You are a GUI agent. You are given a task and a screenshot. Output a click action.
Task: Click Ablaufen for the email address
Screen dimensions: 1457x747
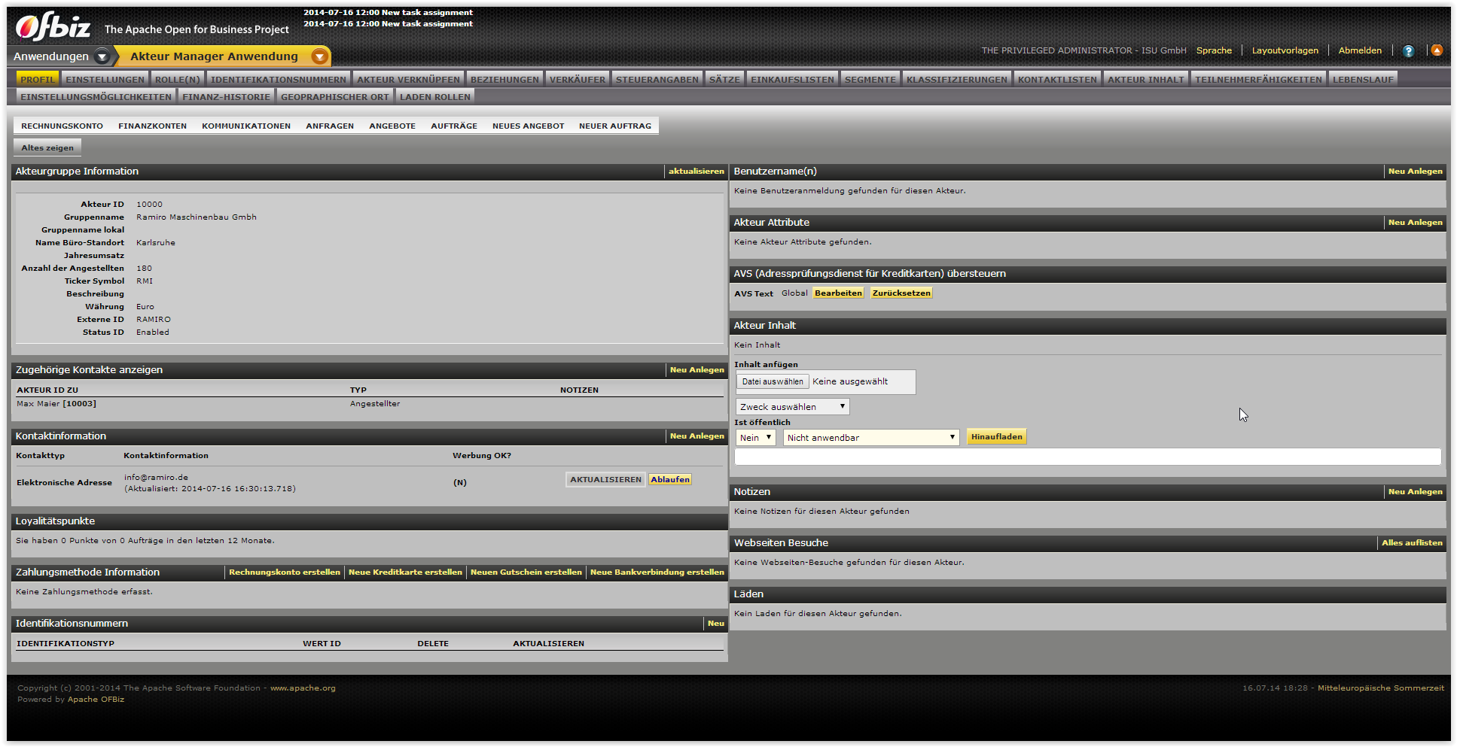[670, 479]
